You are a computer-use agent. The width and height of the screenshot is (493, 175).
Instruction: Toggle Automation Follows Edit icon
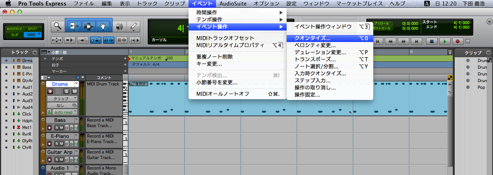pyautogui.click(x=96, y=39)
